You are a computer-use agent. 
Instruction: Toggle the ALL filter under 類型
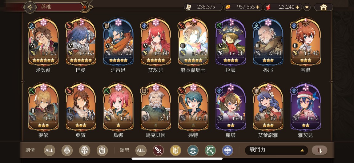coord(141,150)
